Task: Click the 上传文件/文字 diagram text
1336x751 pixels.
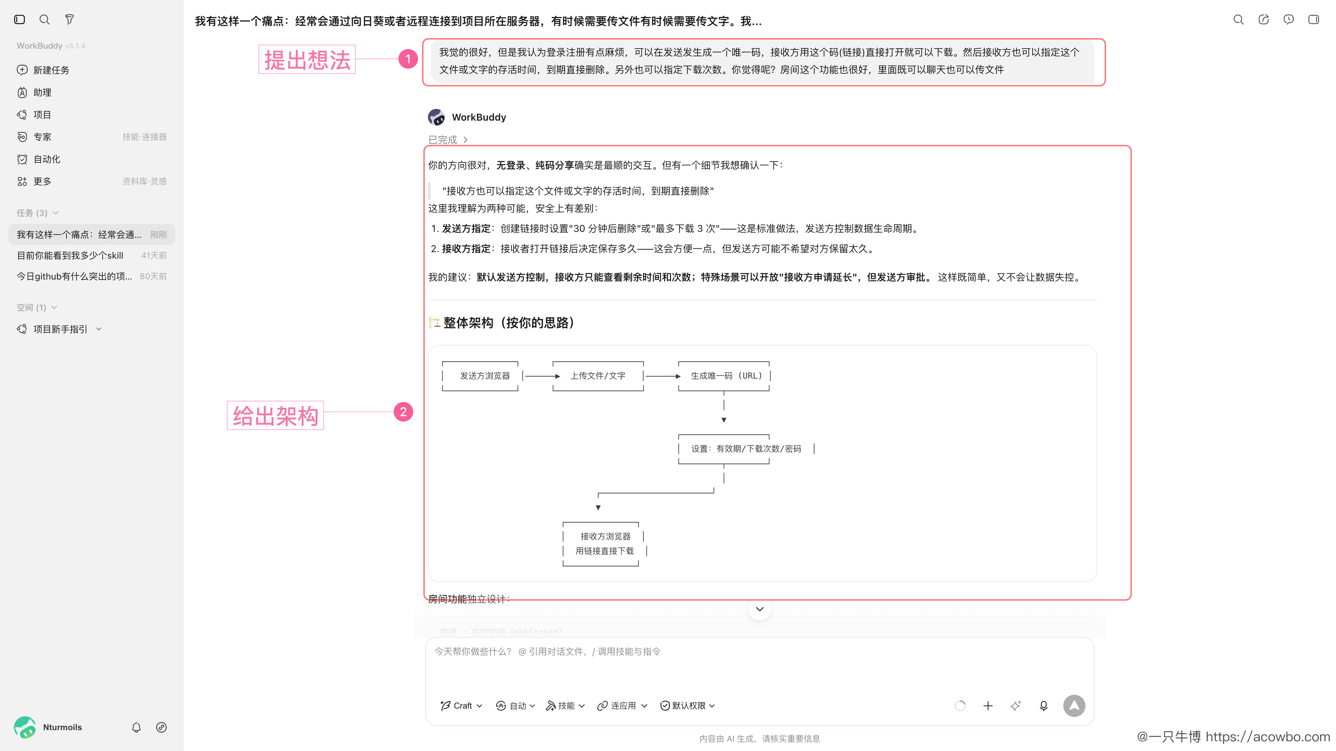Action: click(598, 376)
